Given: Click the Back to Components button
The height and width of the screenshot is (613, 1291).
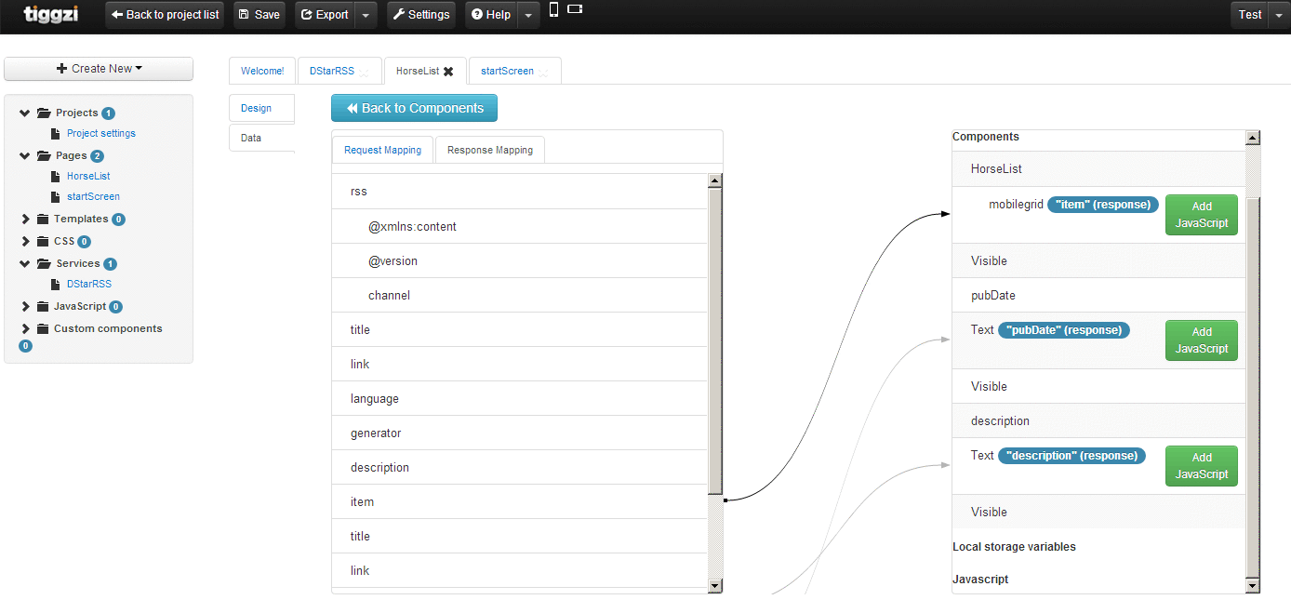Looking at the screenshot, I should [414, 108].
